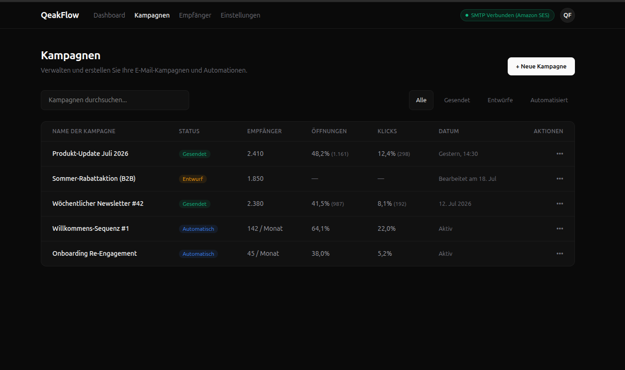
Task: Click the recipient count 1.850
Action: coord(255,179)
